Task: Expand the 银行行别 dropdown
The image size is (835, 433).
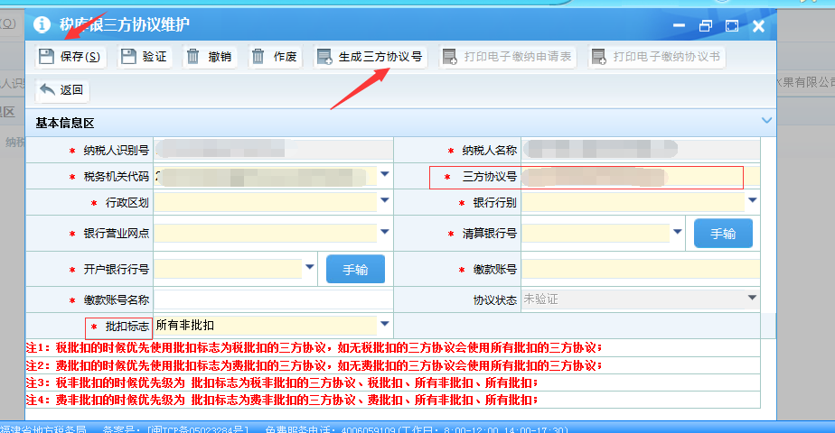Action: point(751,202)
